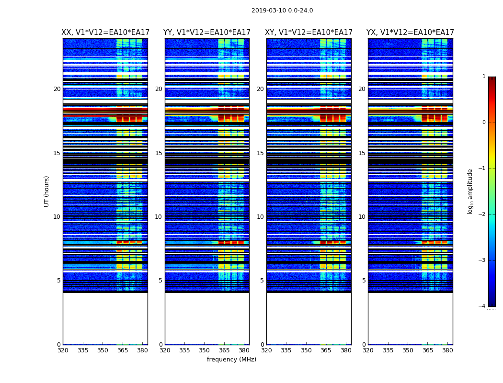Click the '15' y-tick of the XX panel

pyautogui.click(x=57, y=153)
